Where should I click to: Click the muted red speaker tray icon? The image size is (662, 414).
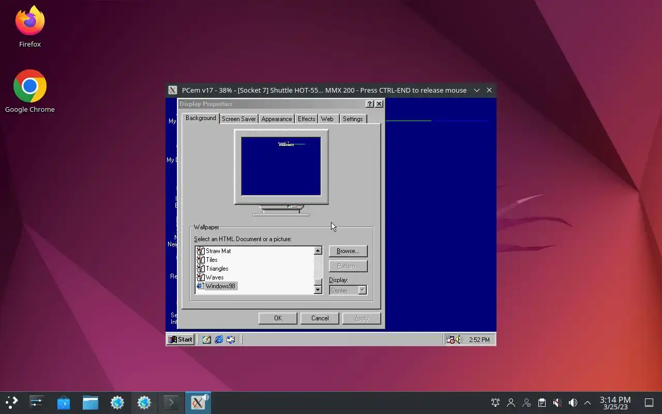557,403
